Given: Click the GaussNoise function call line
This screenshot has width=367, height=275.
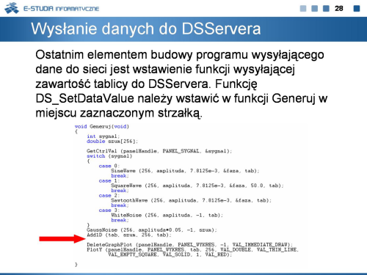Looking at the screenshot, I should [x=152, y=230].
